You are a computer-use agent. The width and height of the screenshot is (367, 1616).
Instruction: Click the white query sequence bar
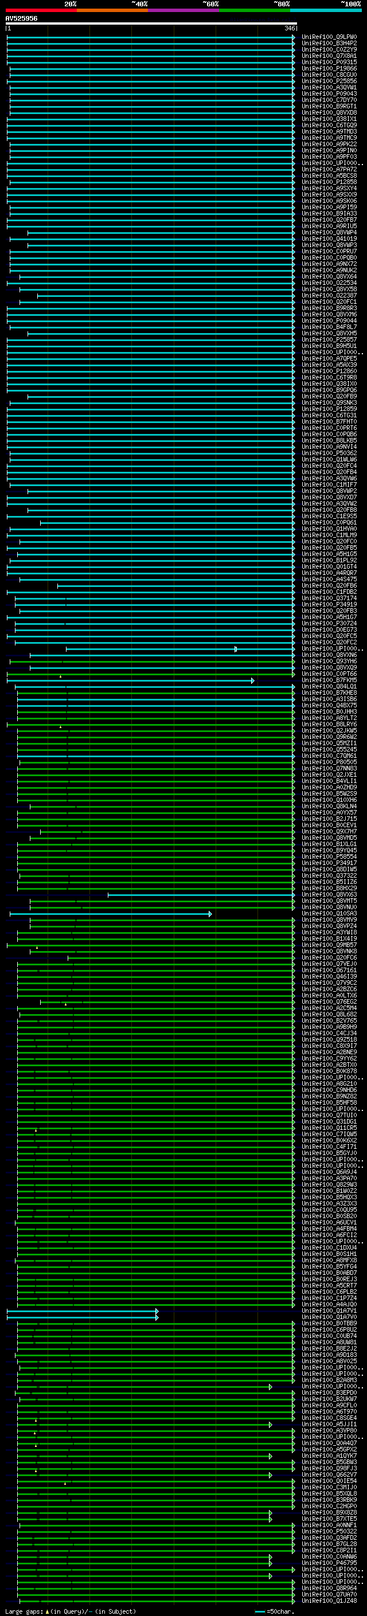click(x=151, y=23)
